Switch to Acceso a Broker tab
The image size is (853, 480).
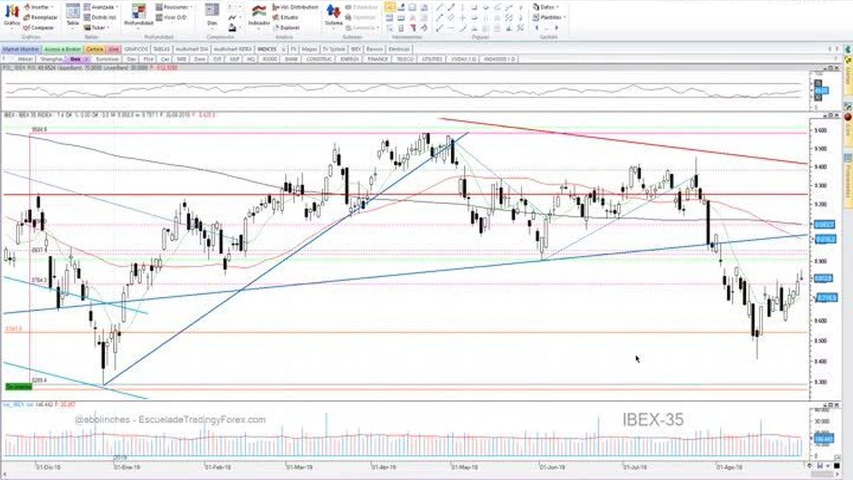[63, 49]
